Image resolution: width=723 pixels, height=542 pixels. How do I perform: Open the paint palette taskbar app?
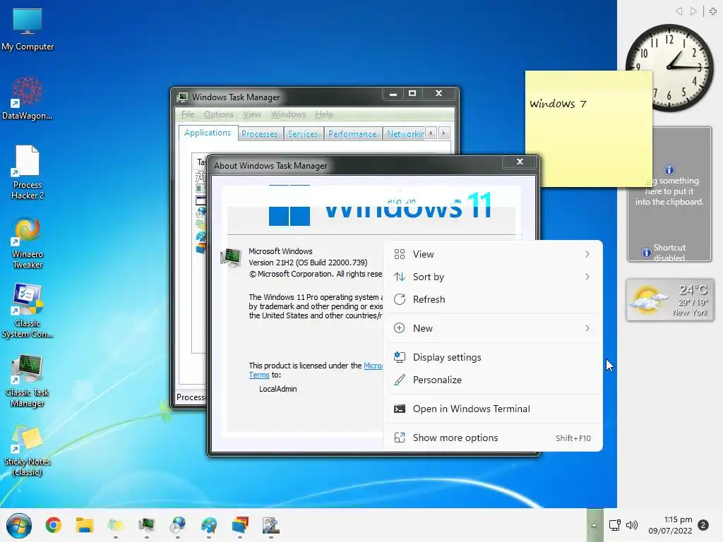click(x=209, y=525)
